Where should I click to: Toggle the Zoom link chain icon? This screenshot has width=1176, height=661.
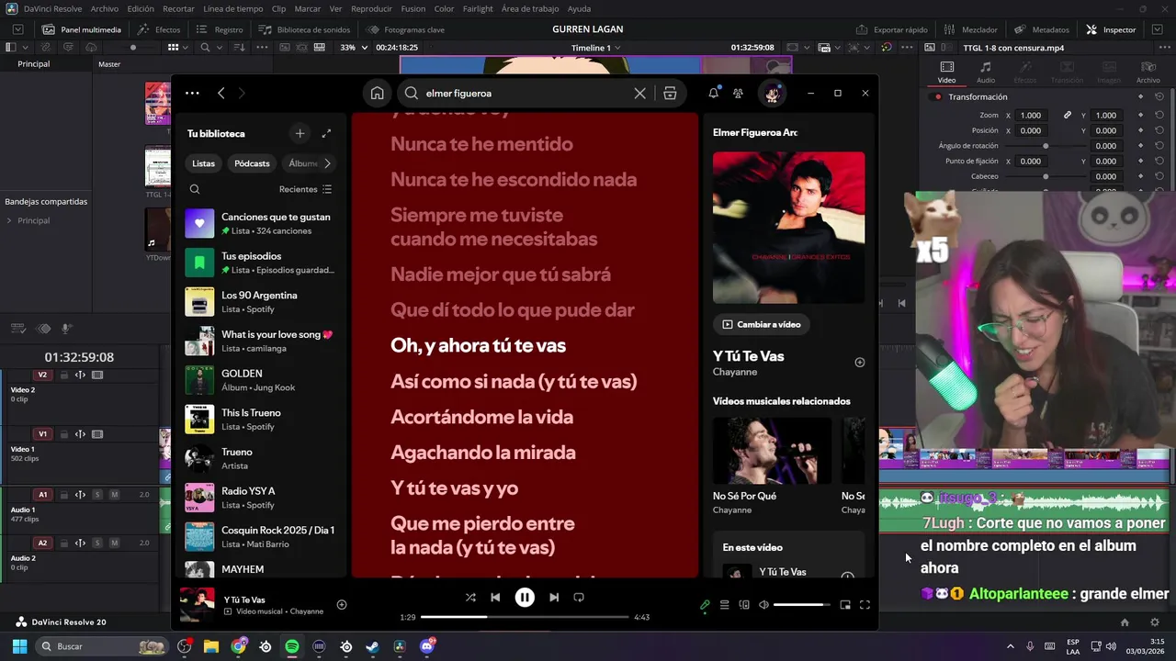click(x=1068, y=115)
